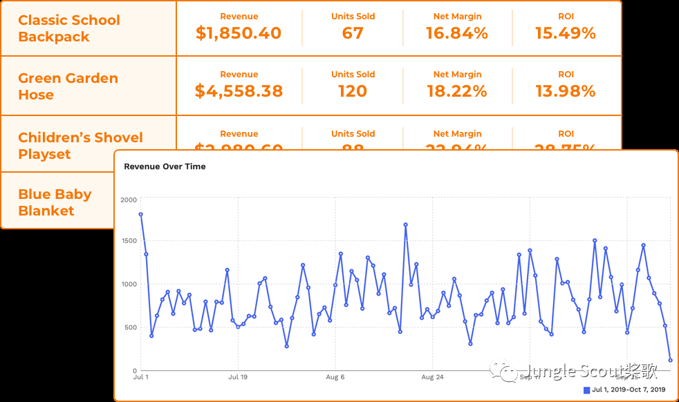Select the 18.22% Net Margin value
The height and width of the screenshot is (402, 679).
457,91
